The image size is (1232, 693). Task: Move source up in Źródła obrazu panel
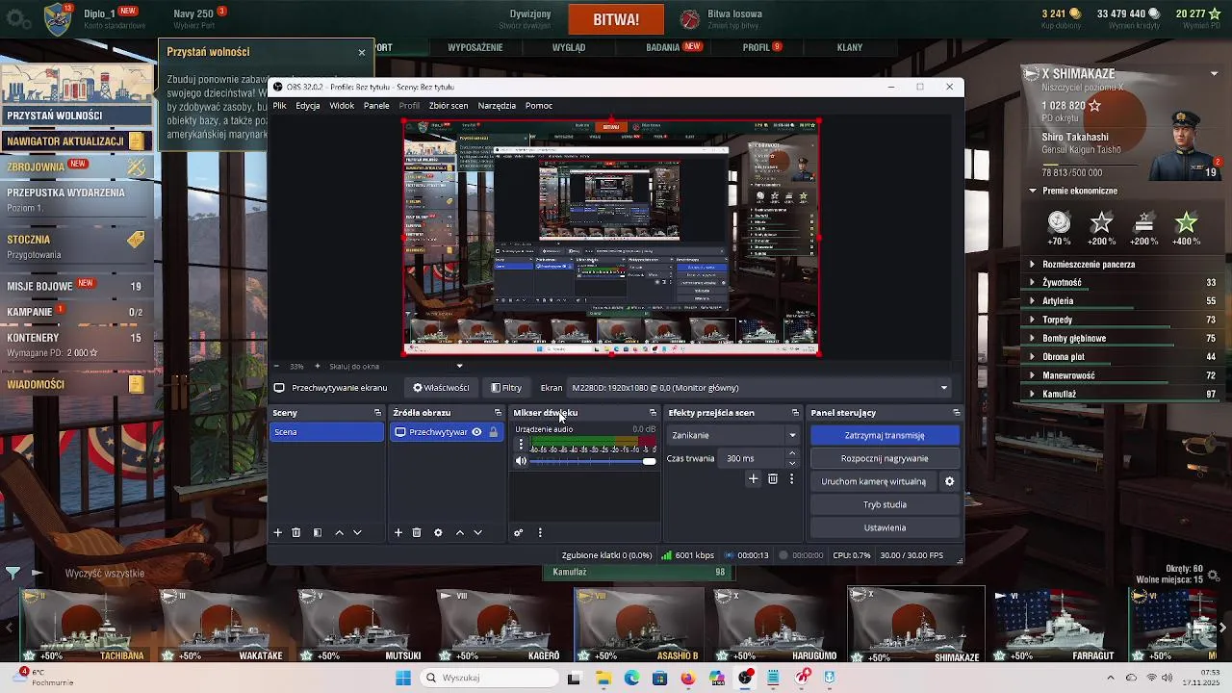click(459, 532)
